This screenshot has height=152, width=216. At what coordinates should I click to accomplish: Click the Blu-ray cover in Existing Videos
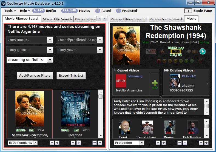[175, 81]
